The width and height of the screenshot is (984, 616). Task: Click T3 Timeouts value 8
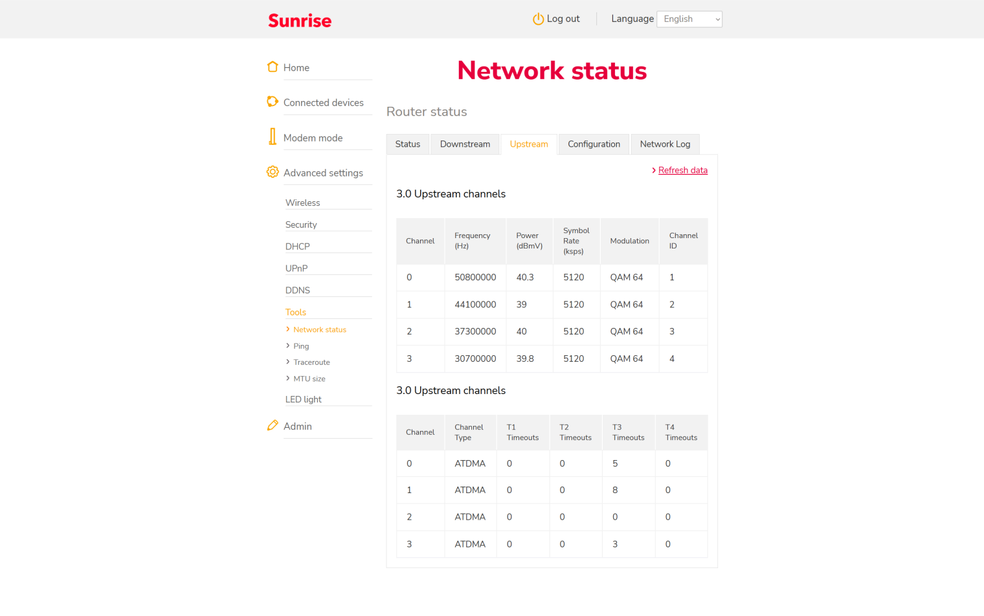(615, 490)
